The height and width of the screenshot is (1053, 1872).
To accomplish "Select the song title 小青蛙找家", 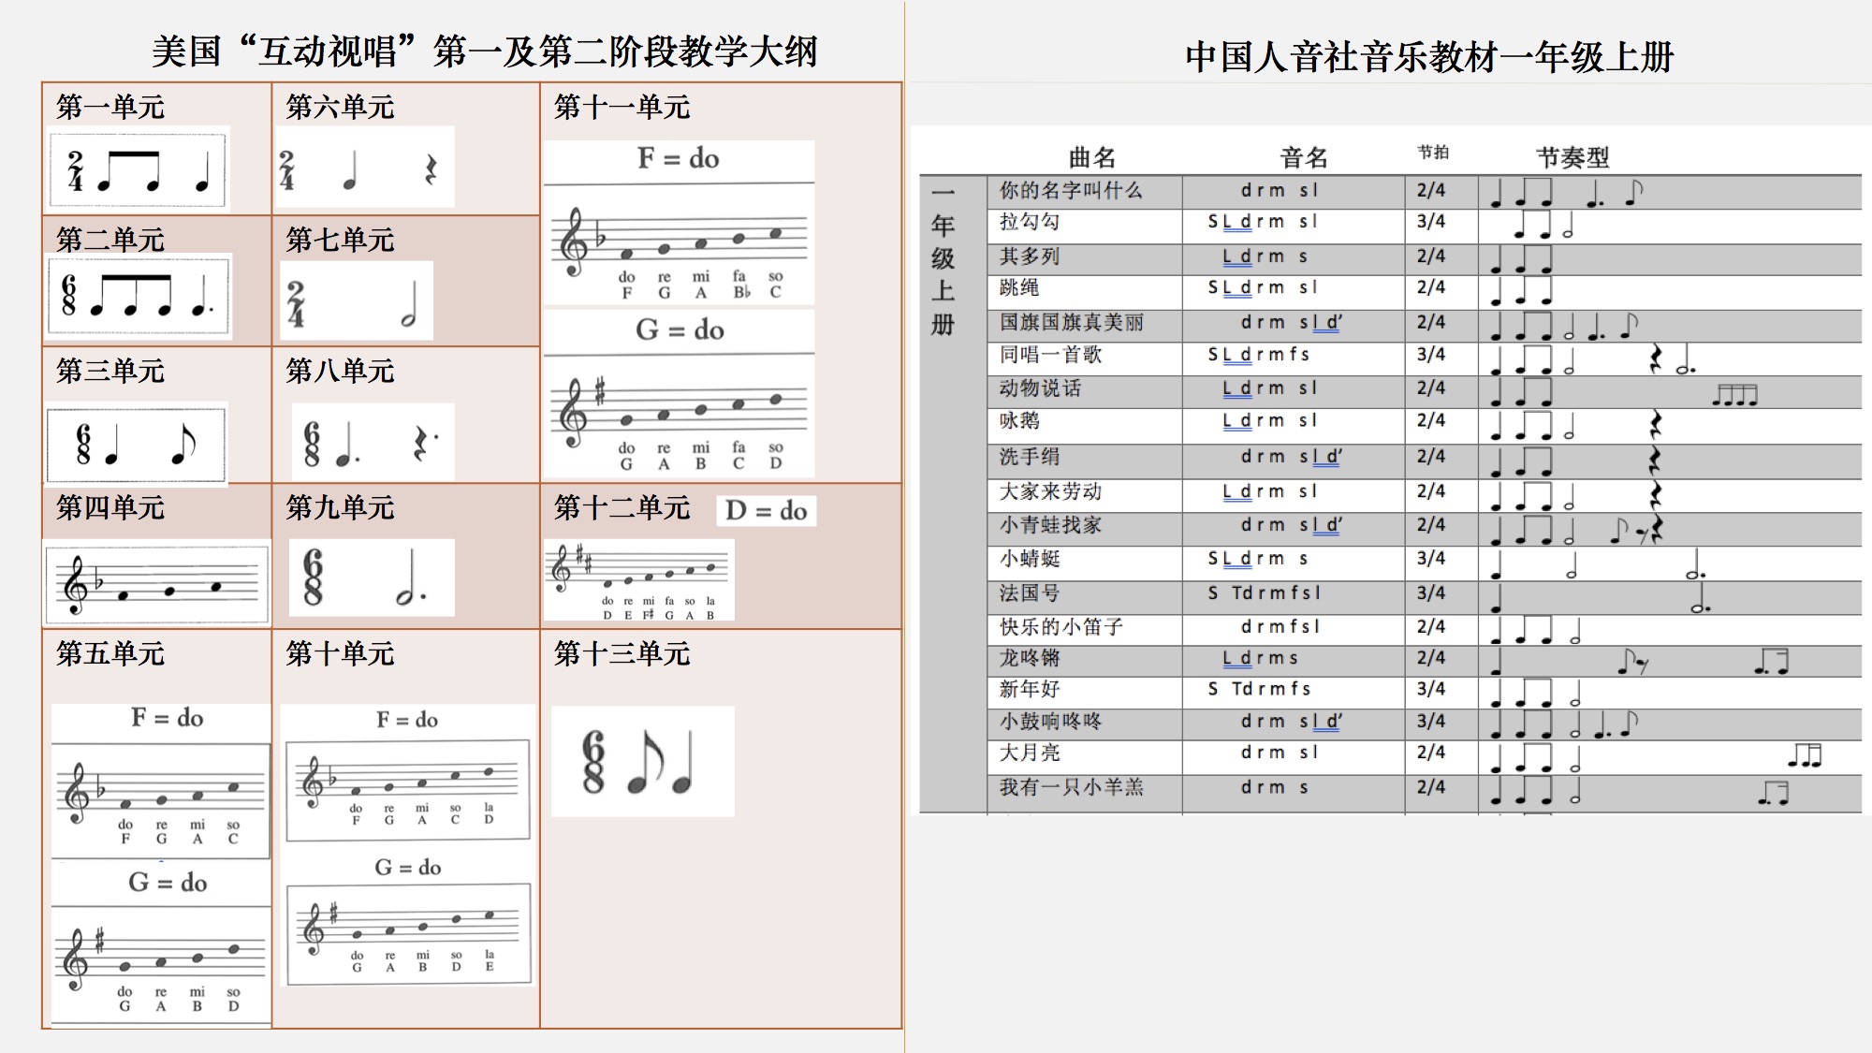I will click(1050, 526).
